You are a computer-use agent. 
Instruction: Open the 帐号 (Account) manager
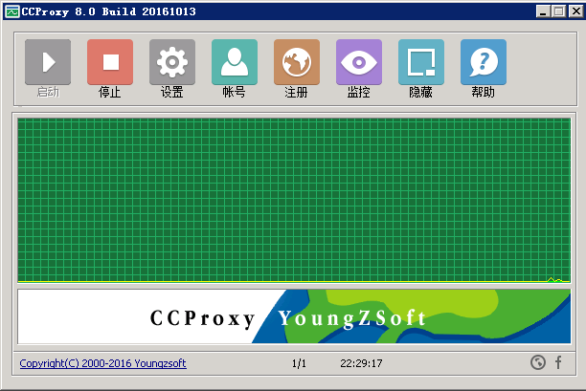[235, 63]
